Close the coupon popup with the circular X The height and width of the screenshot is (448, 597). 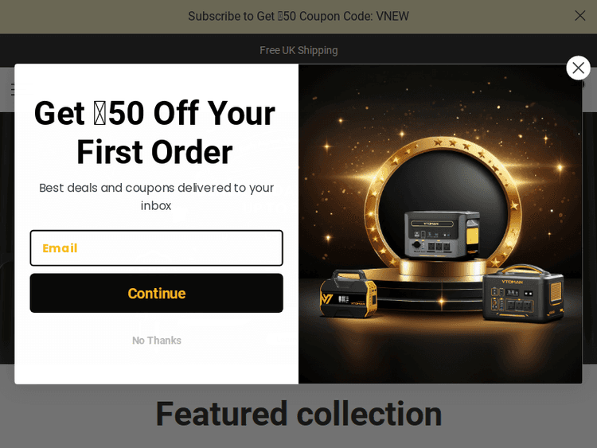point(578,68)
